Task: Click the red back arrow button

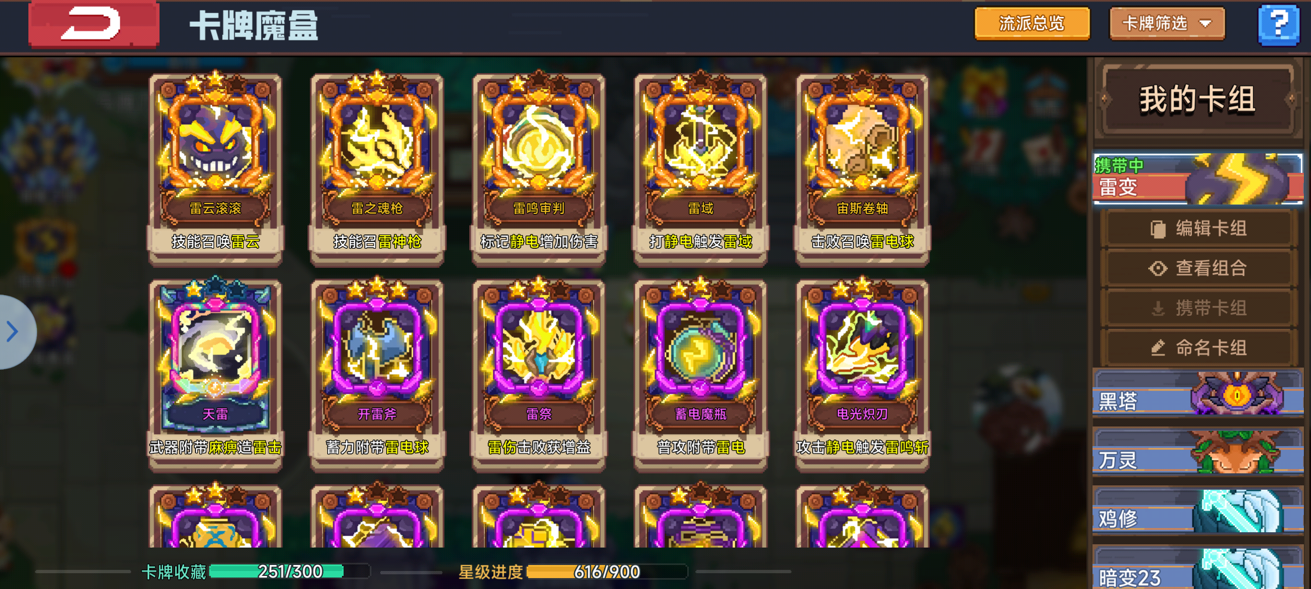Action: [x=93, y=24]
